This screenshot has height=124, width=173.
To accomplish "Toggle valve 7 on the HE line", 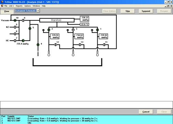I will pos(15,41).
